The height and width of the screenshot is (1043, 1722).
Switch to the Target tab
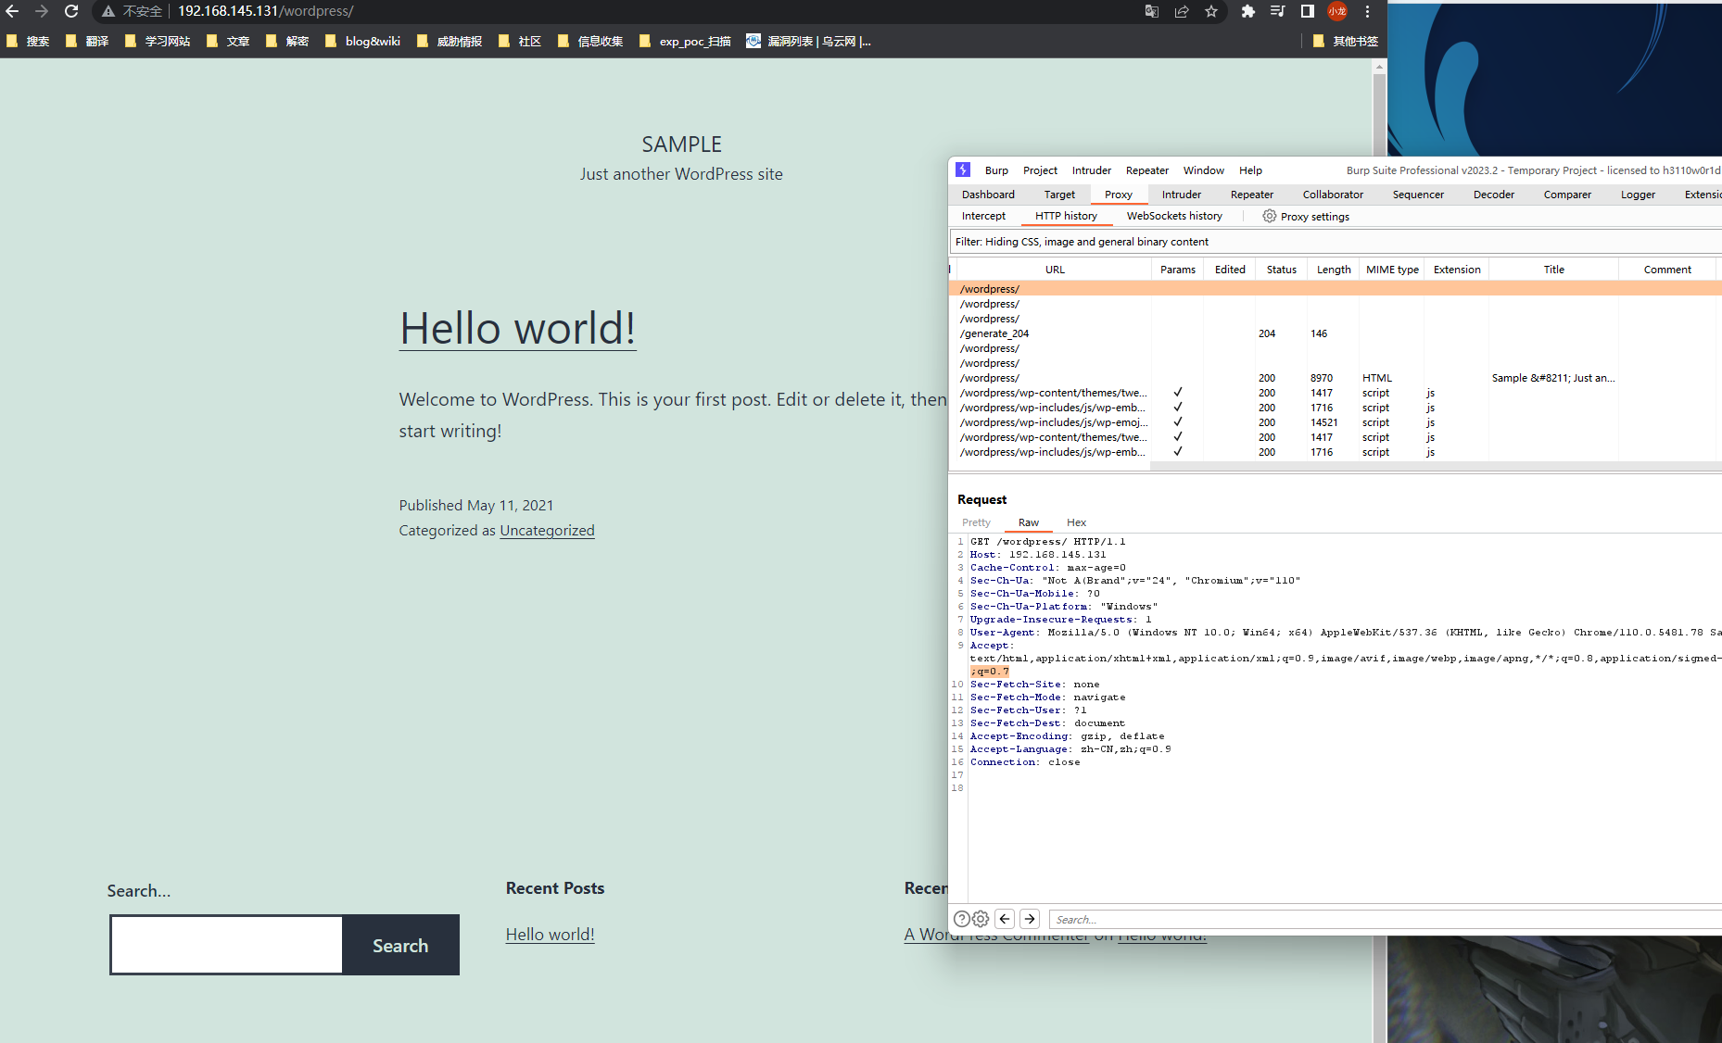(x=1059, y=195)
